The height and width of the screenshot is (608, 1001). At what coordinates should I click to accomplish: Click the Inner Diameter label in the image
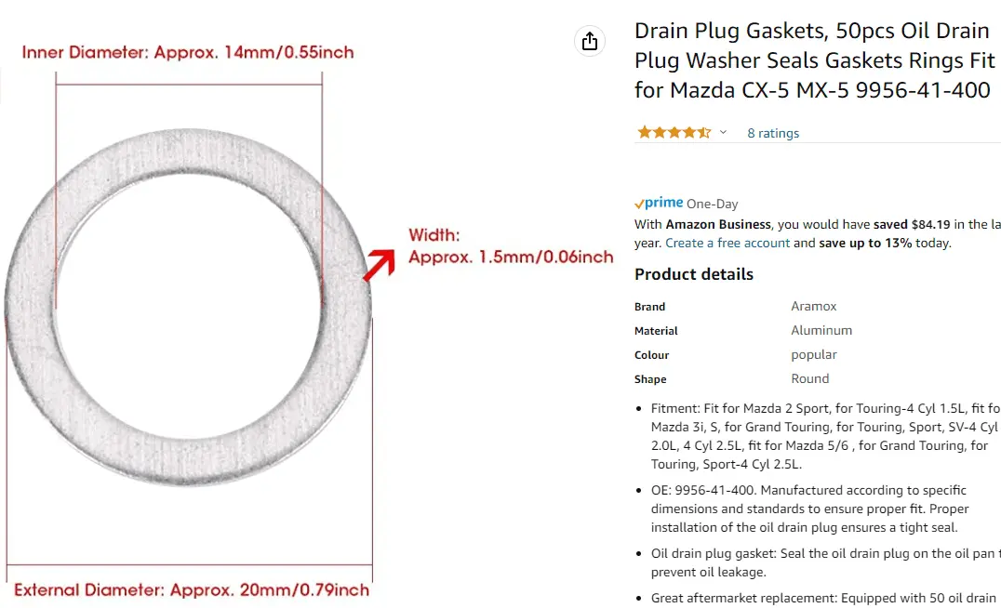tap(188, 52)
